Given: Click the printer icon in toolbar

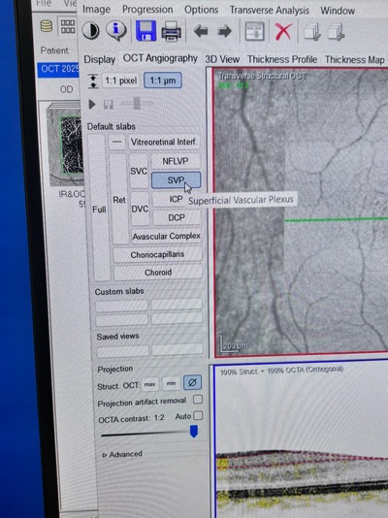Looking at the screenshot, I should pyautogui.click(x=172, y=32).
